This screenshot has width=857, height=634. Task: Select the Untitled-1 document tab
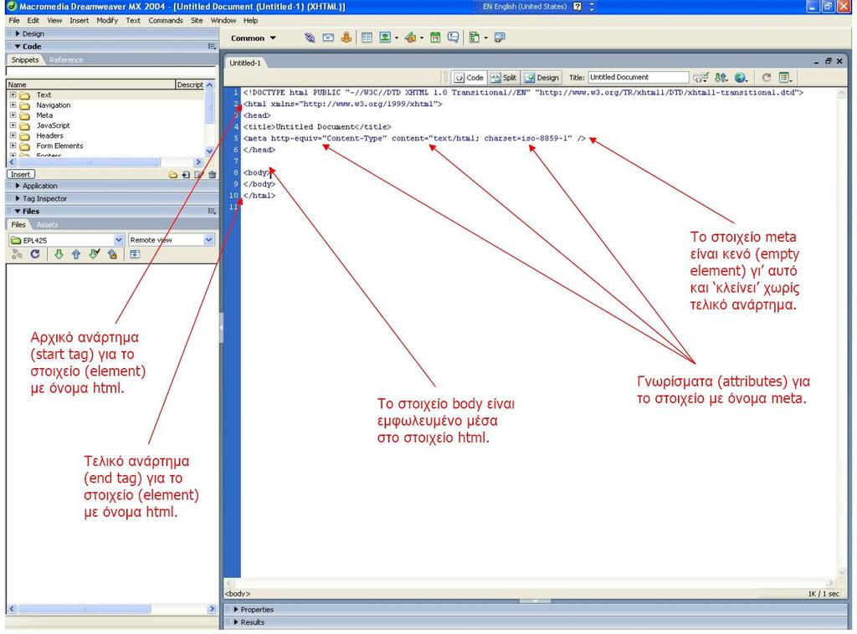245,64
